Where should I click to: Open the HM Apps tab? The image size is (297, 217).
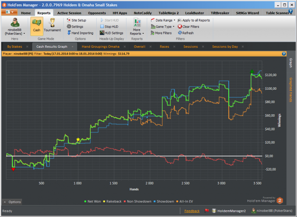click(x=120, y=13)
